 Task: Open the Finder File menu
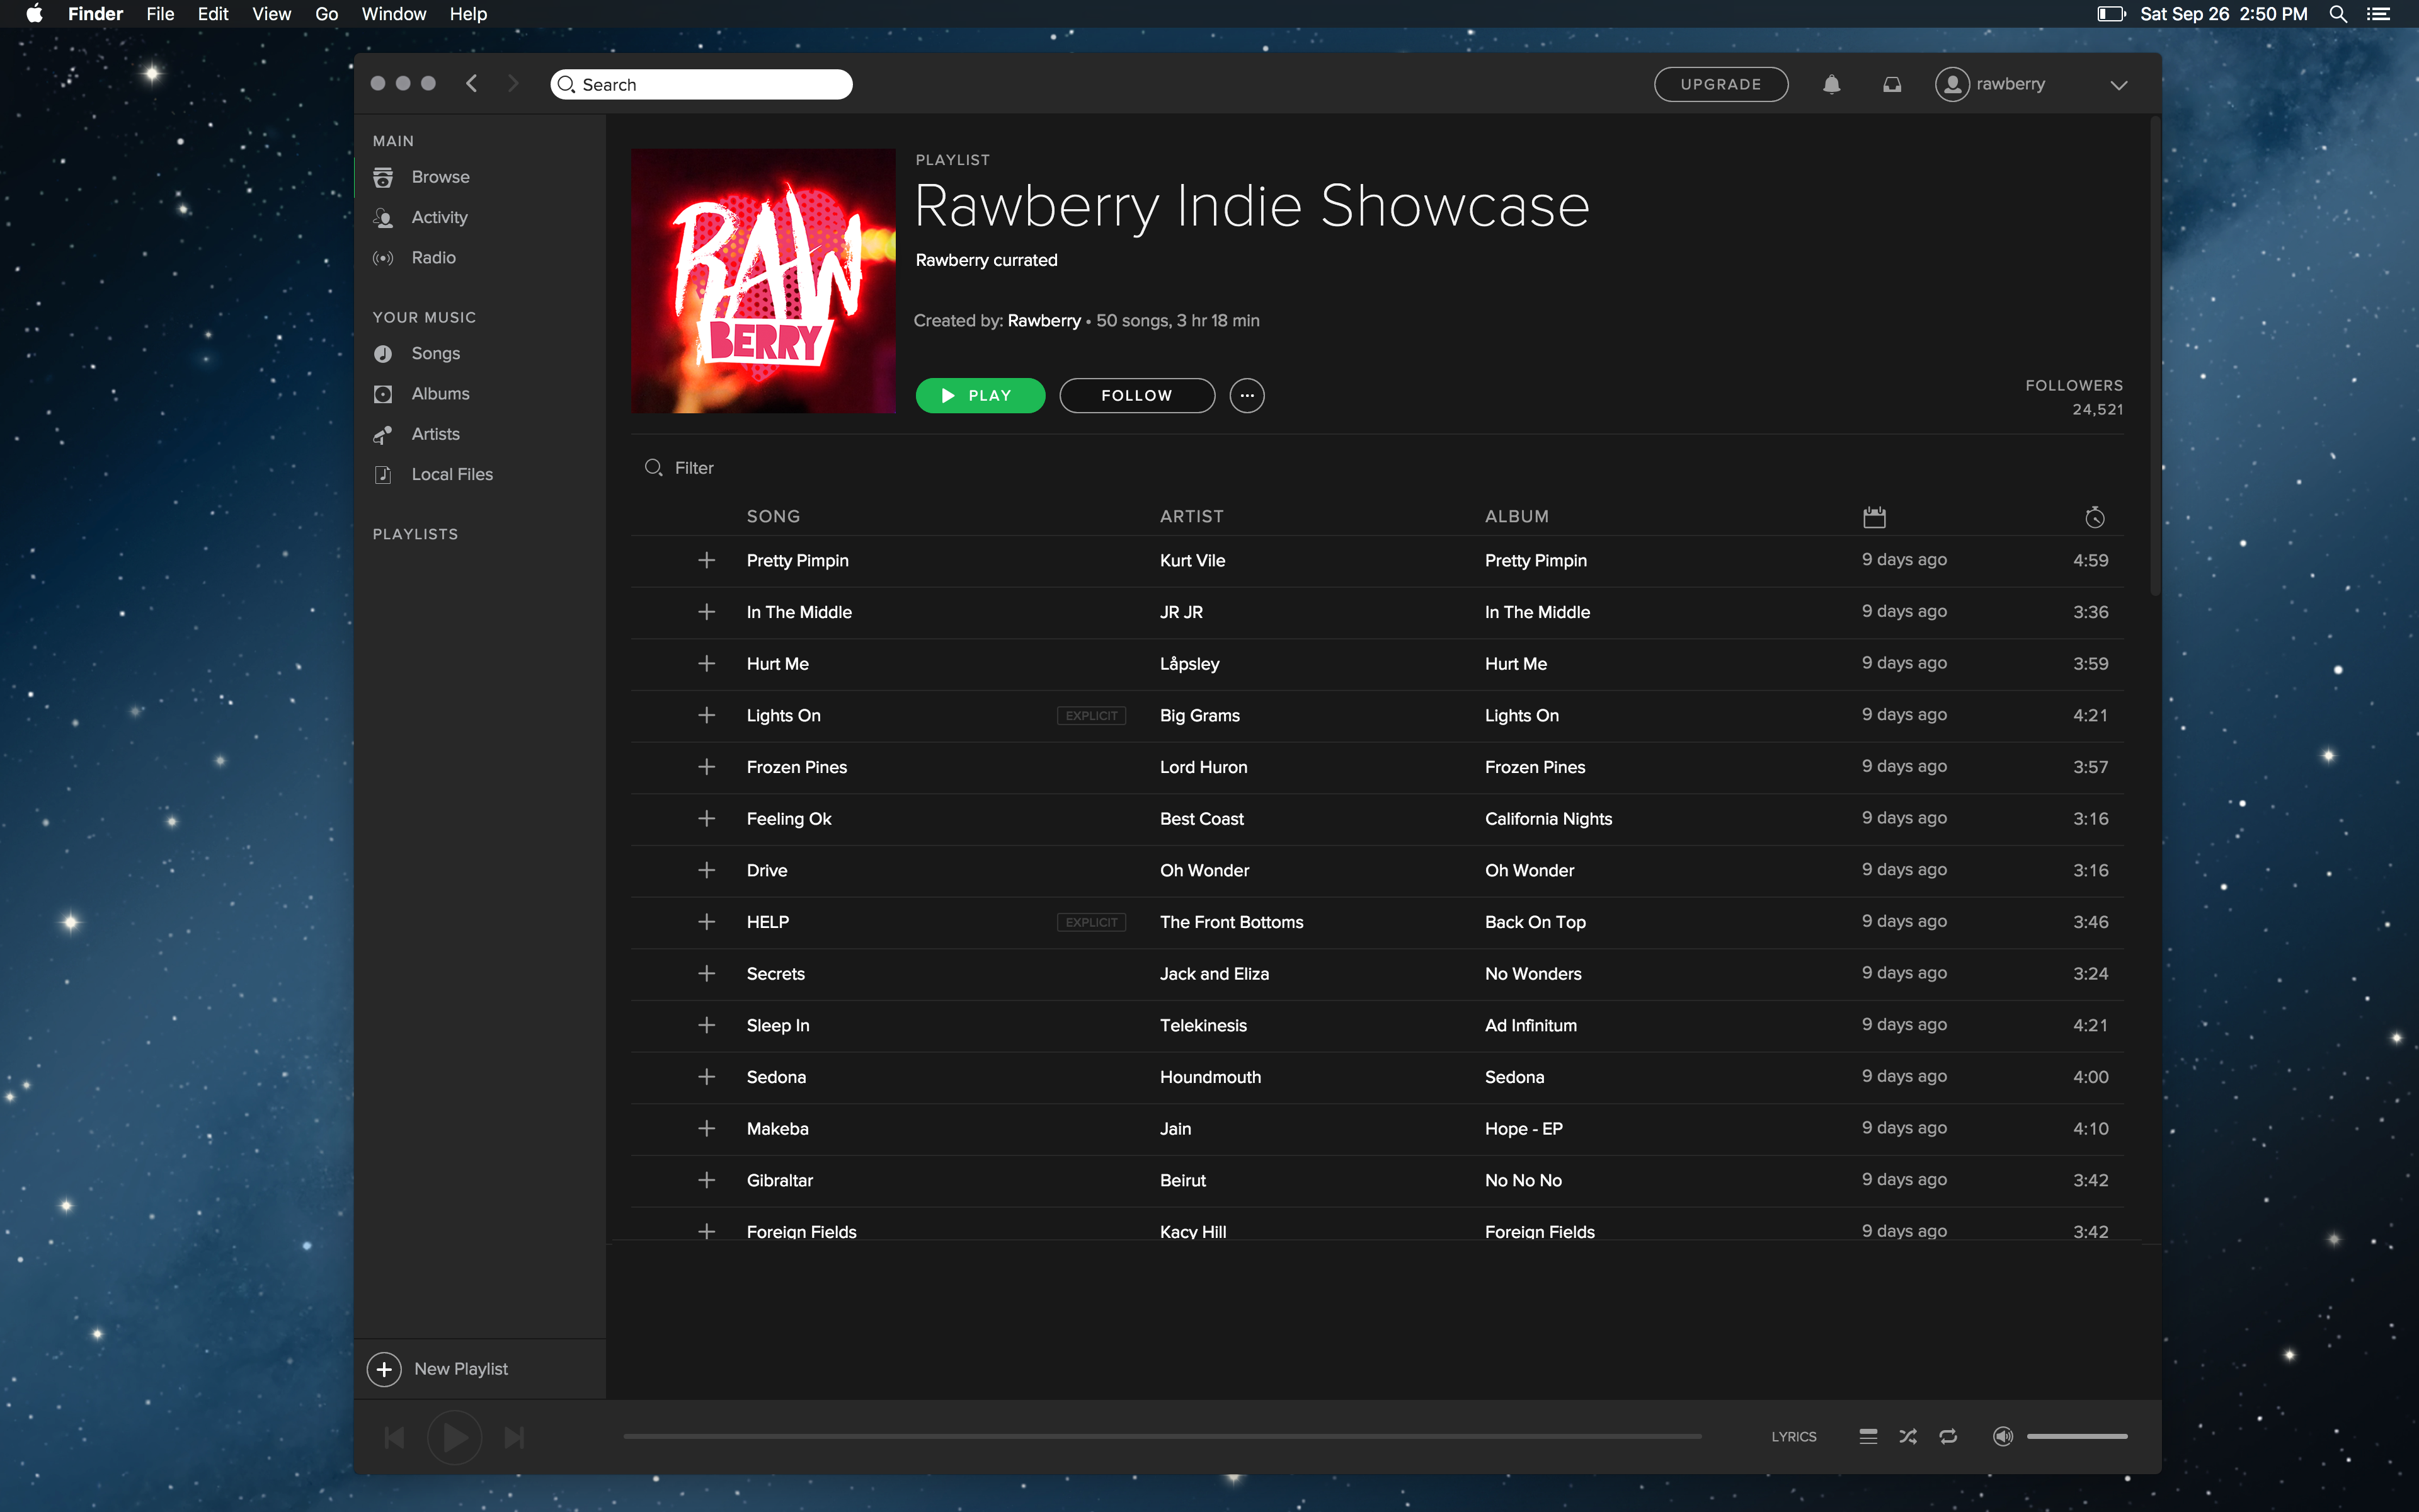pyautogui.click(x=160, y=14)
